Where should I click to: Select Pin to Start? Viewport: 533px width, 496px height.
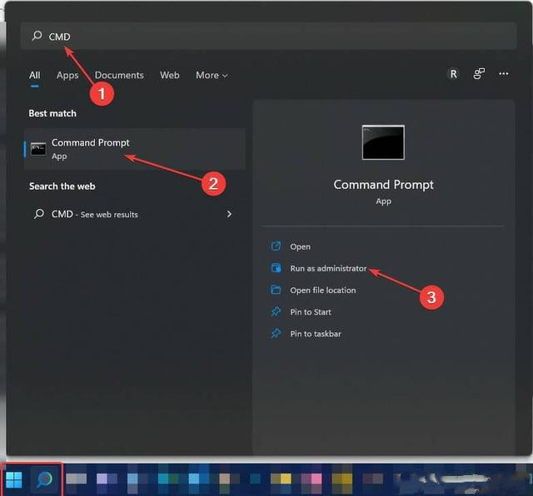pos(311,311)
